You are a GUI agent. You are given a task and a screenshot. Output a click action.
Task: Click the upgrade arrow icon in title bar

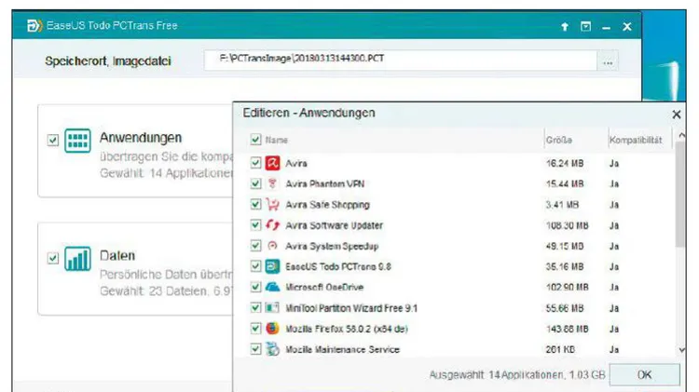pyautogui.click(x=565, y=27)
